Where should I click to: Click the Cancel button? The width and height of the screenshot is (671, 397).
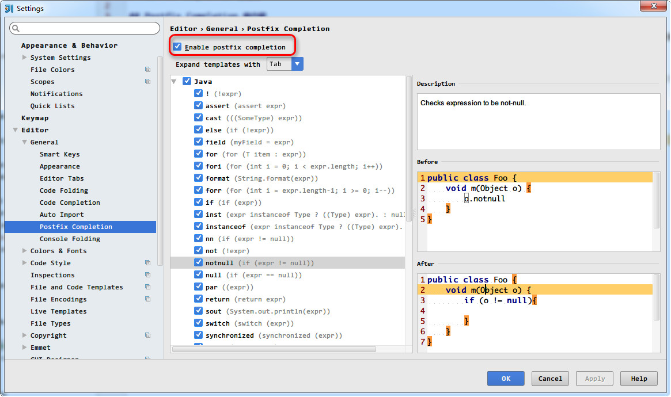click(550, 379)
